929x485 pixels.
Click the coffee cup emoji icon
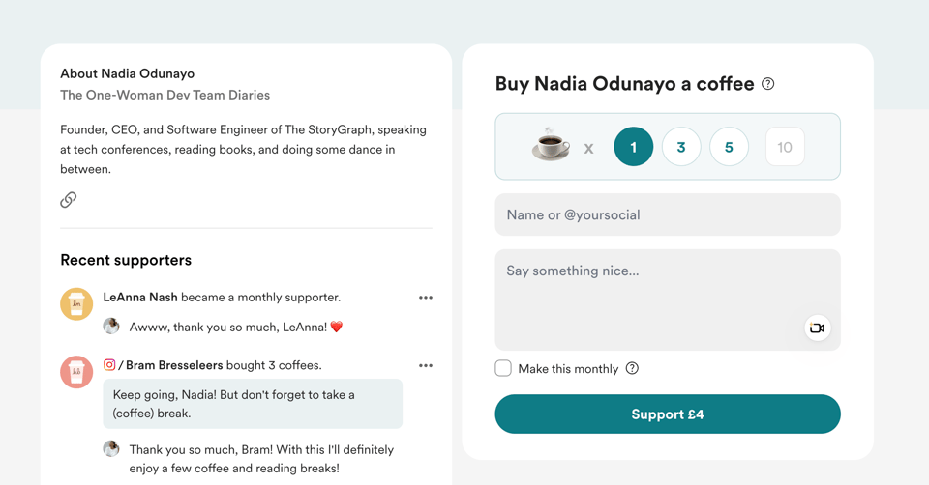(551, 147)
